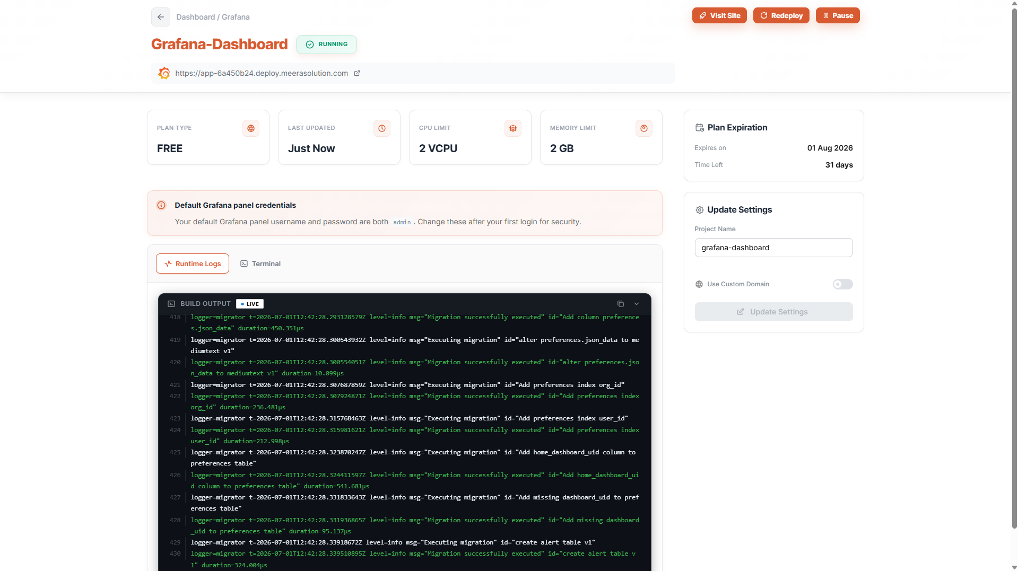This screenshot has width=1018, height=571.
Task: Click the running status check icon
Action: 310,45
